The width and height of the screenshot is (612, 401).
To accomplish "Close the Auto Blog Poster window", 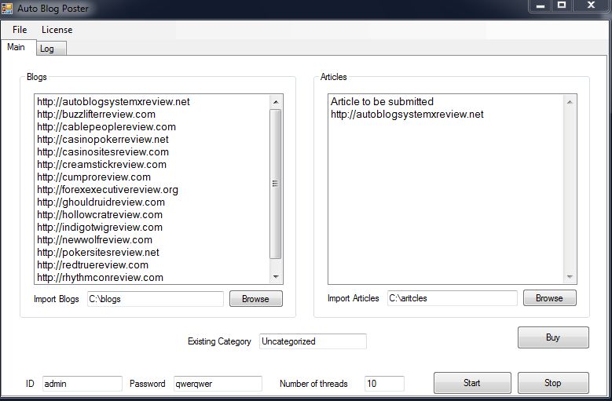I will point(591,5).
